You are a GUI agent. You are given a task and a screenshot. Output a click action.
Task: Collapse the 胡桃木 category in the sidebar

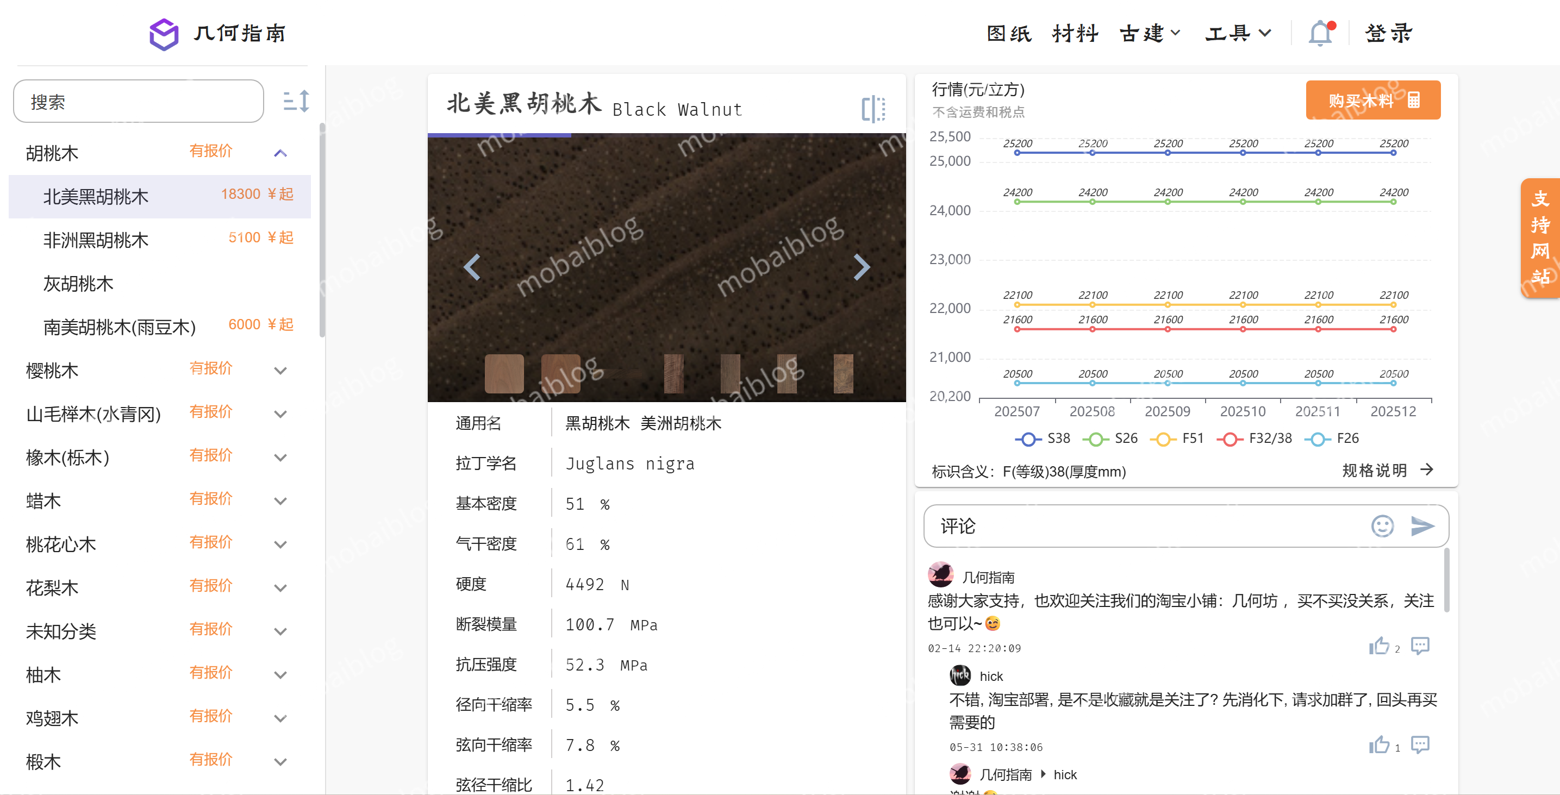pyautogui.click(x=280, y=153)
